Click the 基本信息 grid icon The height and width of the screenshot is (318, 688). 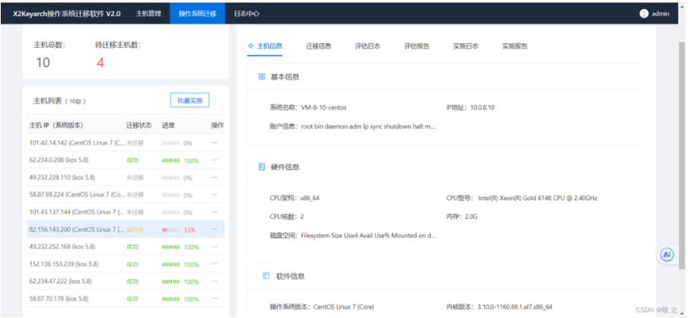pos(262,77)
